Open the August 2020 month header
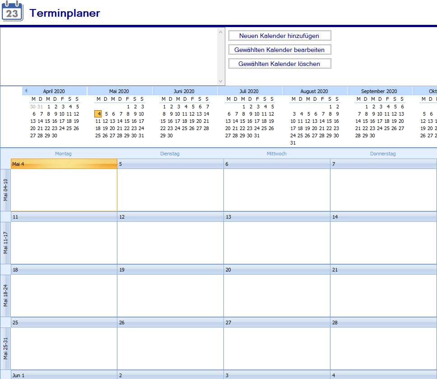 [314, 91]
